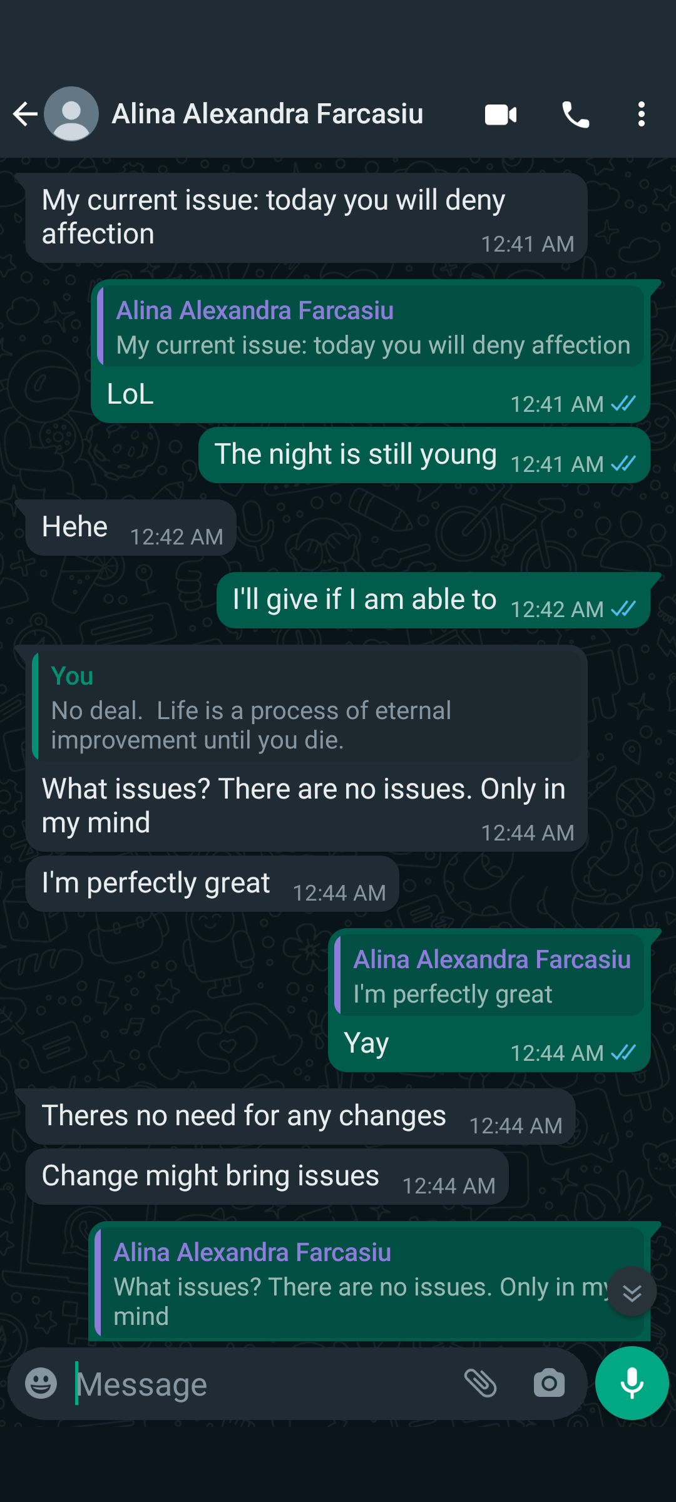Open the three-dot more options menu
676x1502 pixels.
tap(641, 115)
